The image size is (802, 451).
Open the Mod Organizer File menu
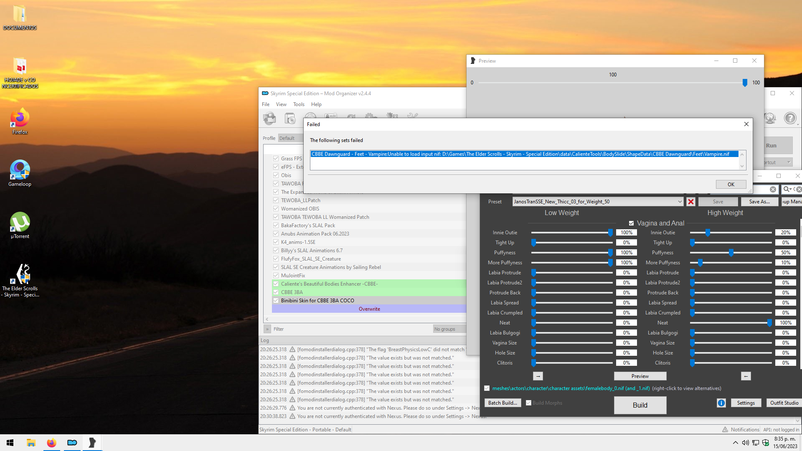click(266, 104)
